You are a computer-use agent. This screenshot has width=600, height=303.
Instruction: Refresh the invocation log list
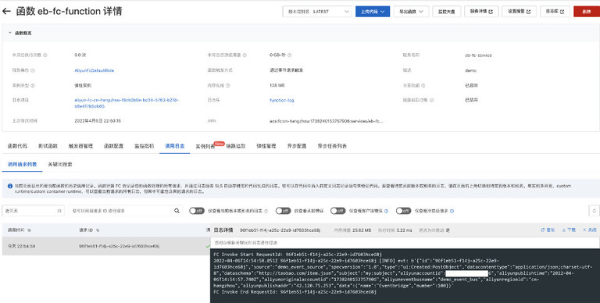pos(594,210)
